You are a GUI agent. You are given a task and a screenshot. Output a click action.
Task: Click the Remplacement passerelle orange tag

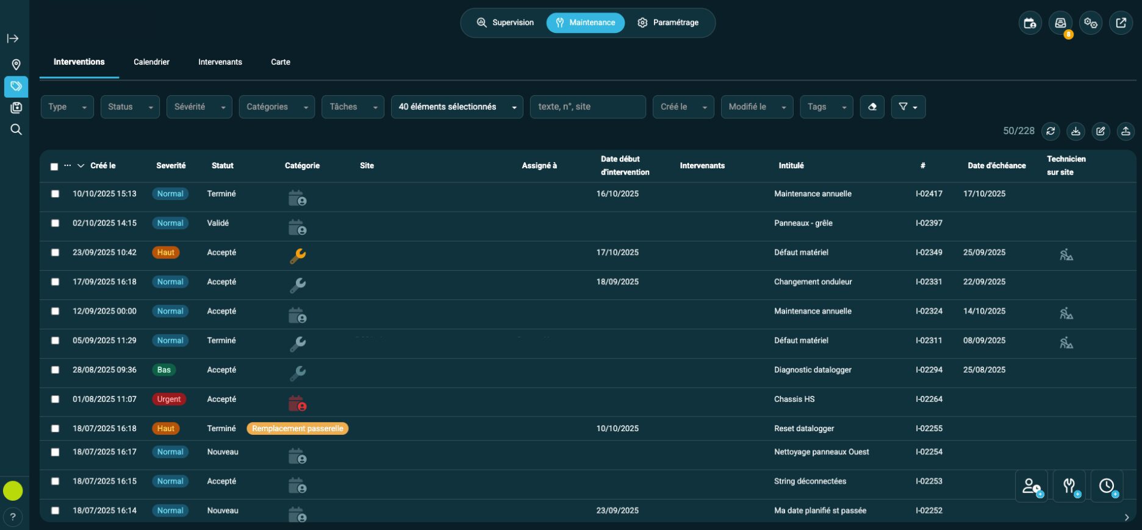click(297, 429)
